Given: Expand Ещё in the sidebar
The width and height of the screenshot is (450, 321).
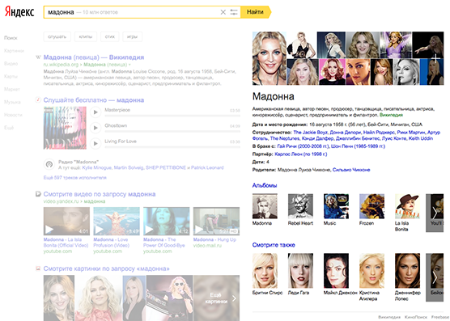Looking at the screenshot, I should click(x=9, y=128).
